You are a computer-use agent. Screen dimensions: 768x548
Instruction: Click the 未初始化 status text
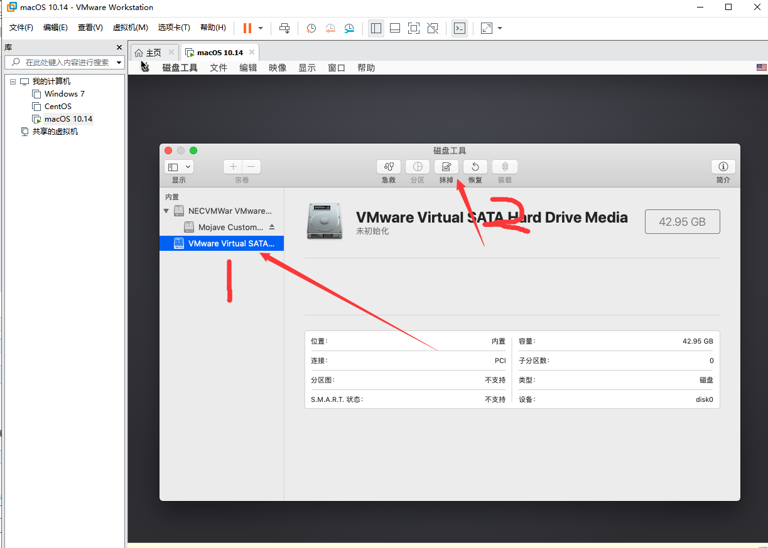(372, 231)
